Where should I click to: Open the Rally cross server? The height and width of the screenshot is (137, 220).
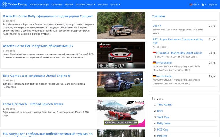[163, 123]
